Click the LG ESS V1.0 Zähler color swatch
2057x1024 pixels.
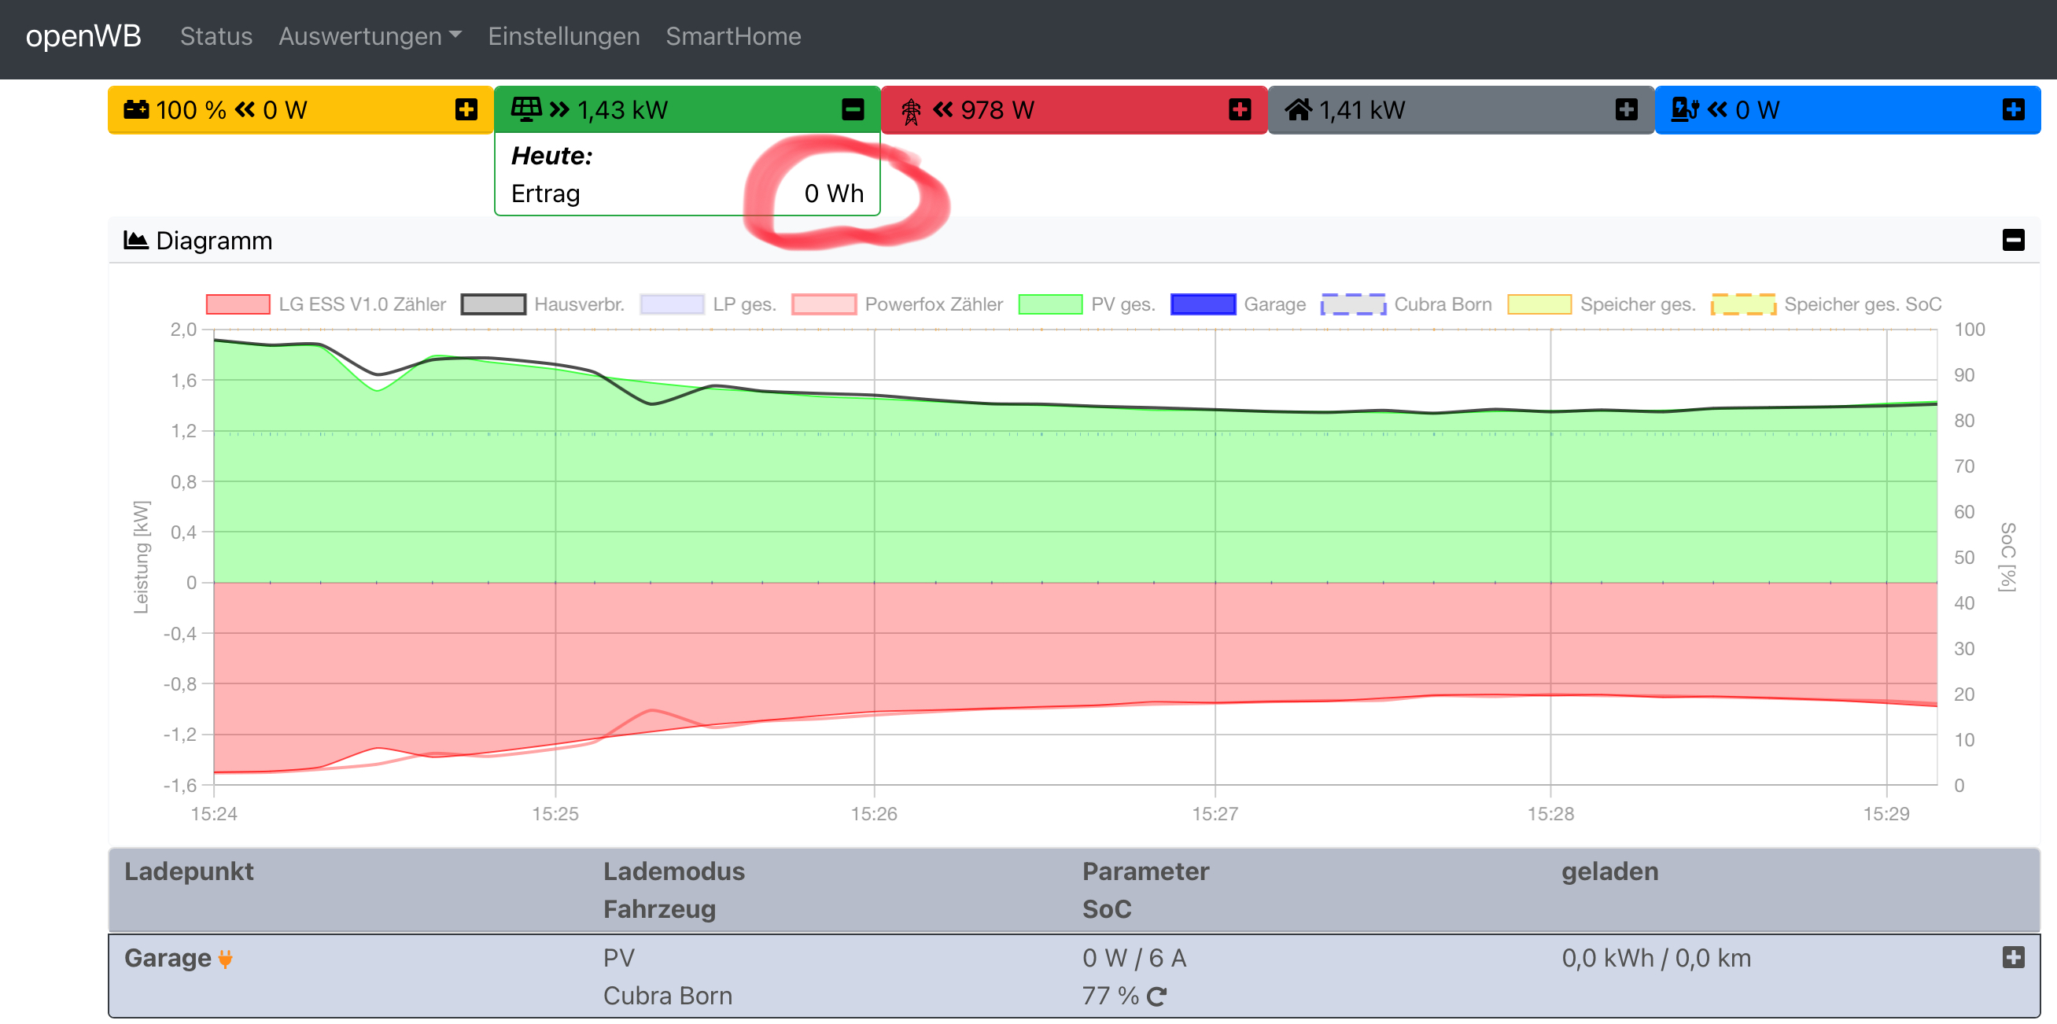pos(238,304)
